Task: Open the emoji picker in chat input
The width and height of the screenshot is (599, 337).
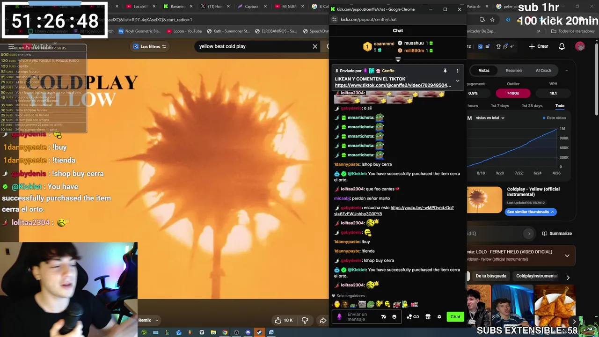Action: pos(394,317)
